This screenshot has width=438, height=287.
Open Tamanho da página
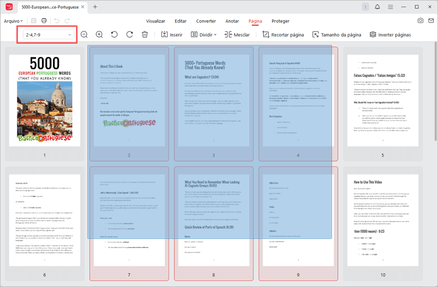336,34
